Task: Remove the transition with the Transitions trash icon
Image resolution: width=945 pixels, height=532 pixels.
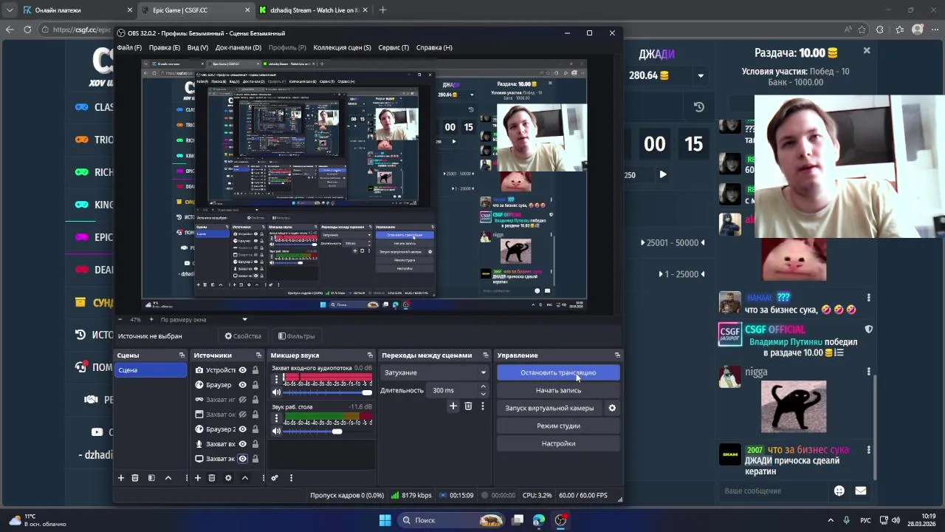Action: pos(468,406)
